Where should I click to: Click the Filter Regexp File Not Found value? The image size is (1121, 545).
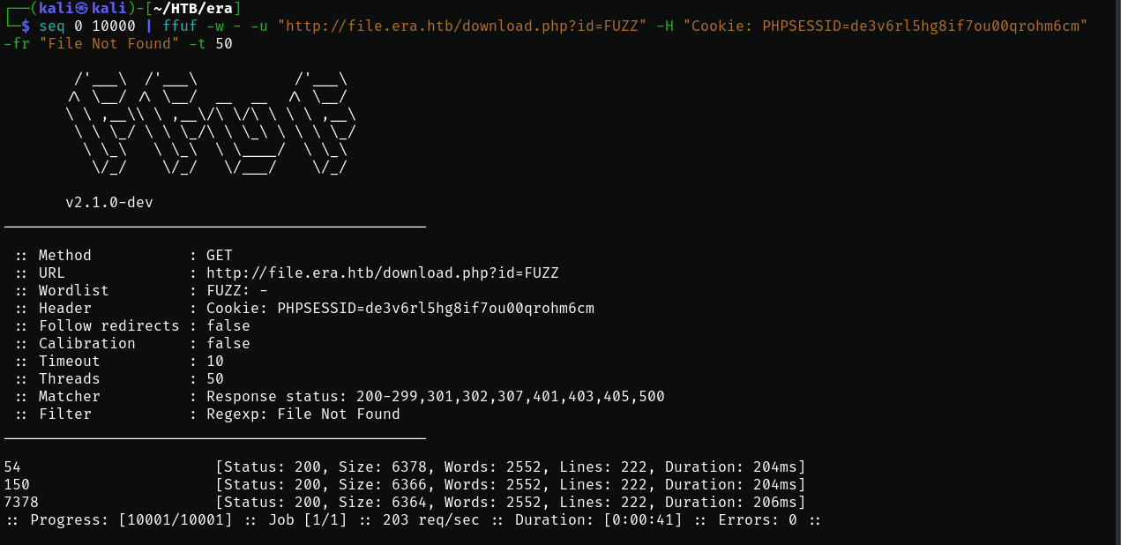(303, 414)
